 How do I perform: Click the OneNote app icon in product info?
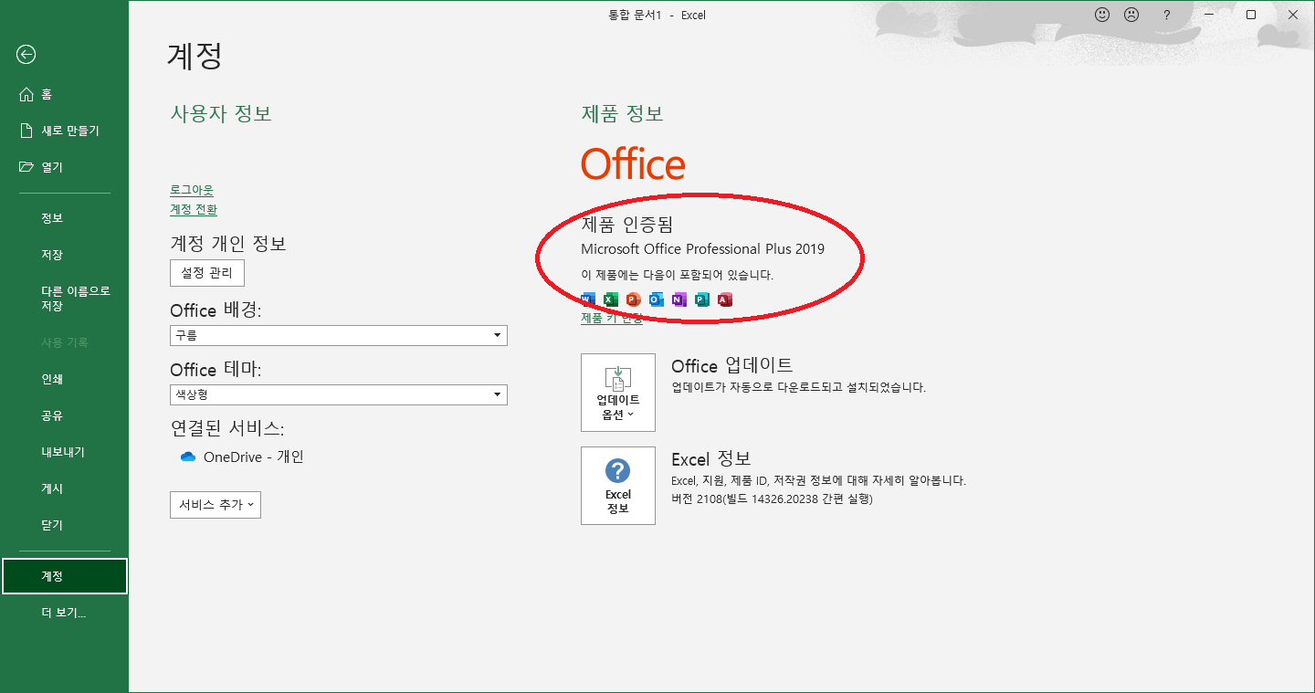pos(679,299)
